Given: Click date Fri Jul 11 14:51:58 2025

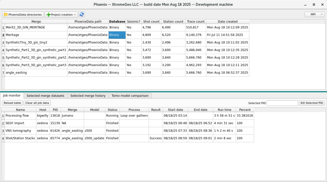Looking at the screenshot, I should click(227, 35).
